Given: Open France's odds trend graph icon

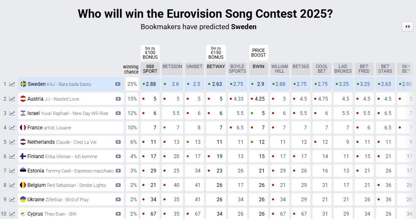Looking at the screenshot, I should 12,127.
